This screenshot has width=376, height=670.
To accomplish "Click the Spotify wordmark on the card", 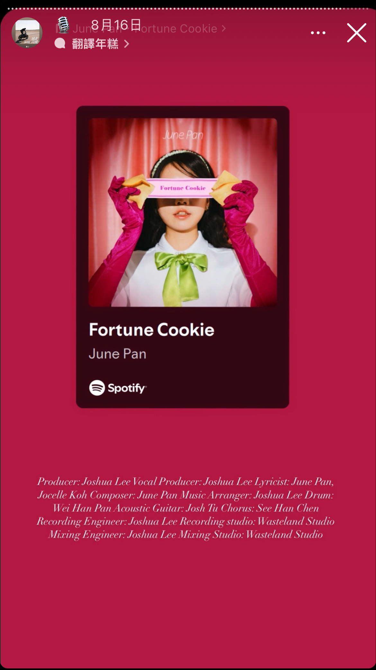I will coord(127,388).
